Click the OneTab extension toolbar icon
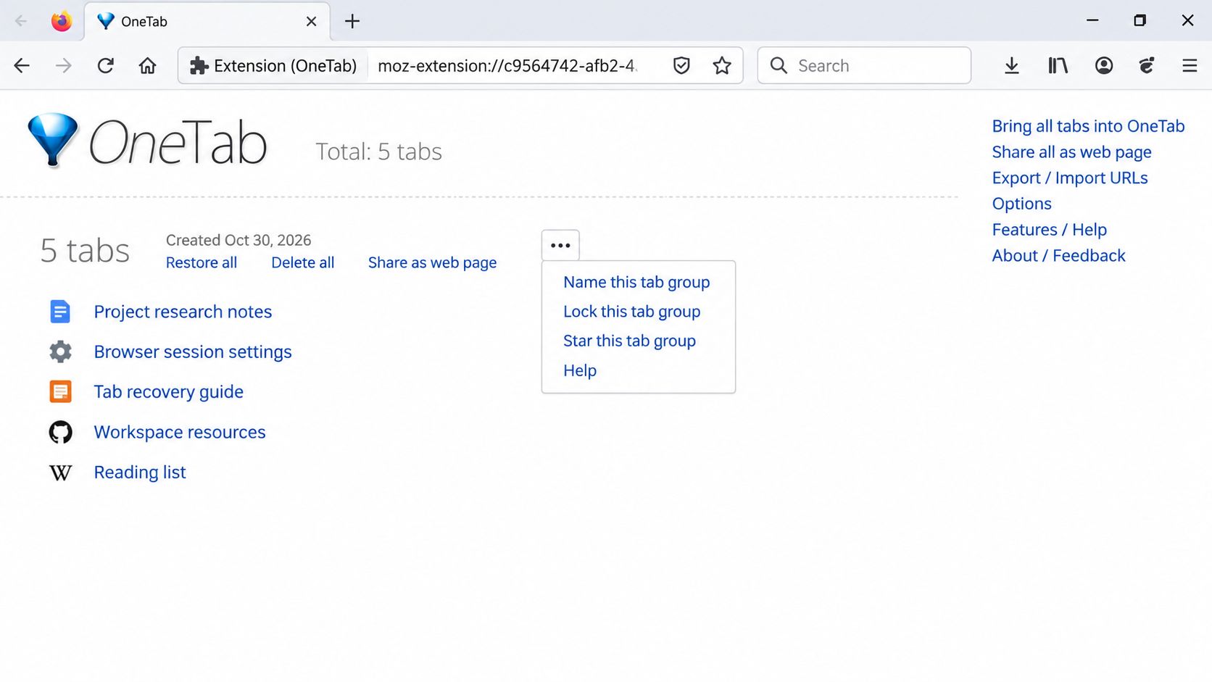This screenshot has width=1212, height=682. 1147,66
